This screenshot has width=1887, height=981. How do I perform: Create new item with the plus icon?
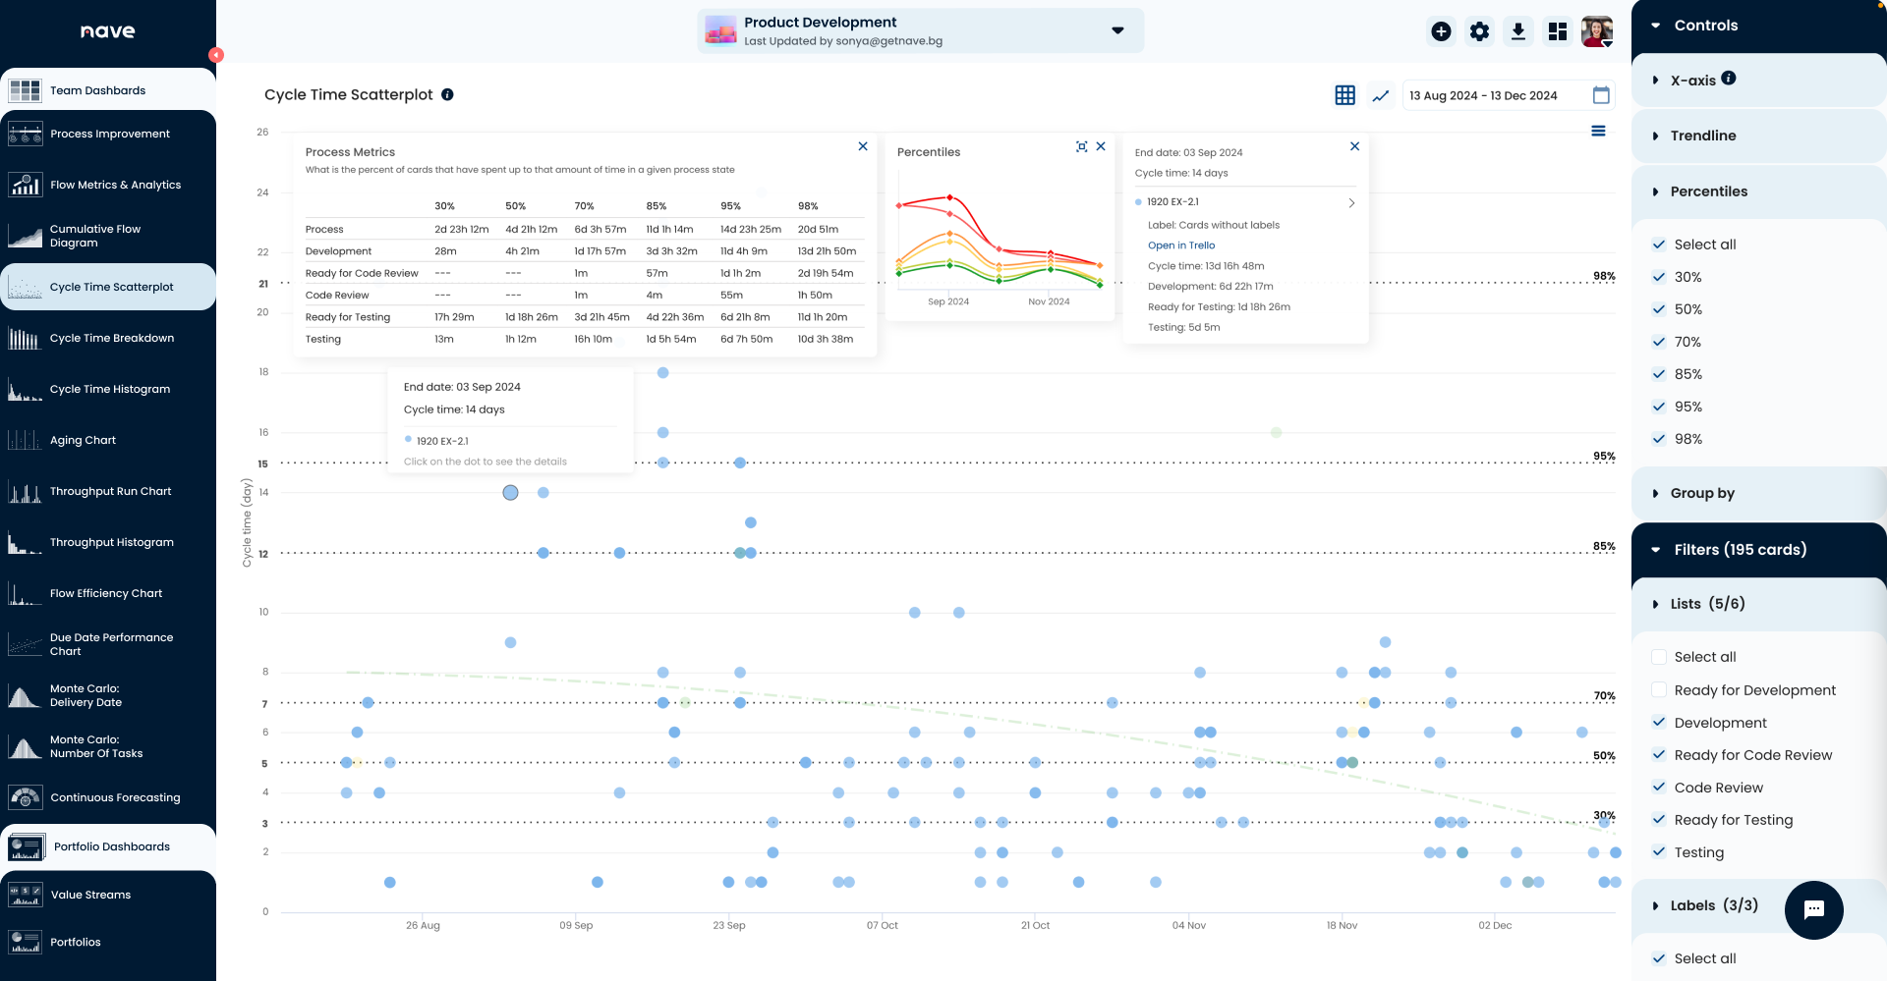[1441, 30]
